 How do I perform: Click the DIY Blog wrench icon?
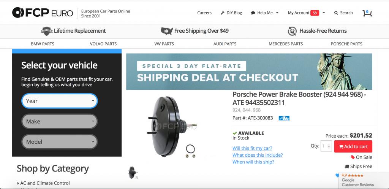[x=223, y=13]
